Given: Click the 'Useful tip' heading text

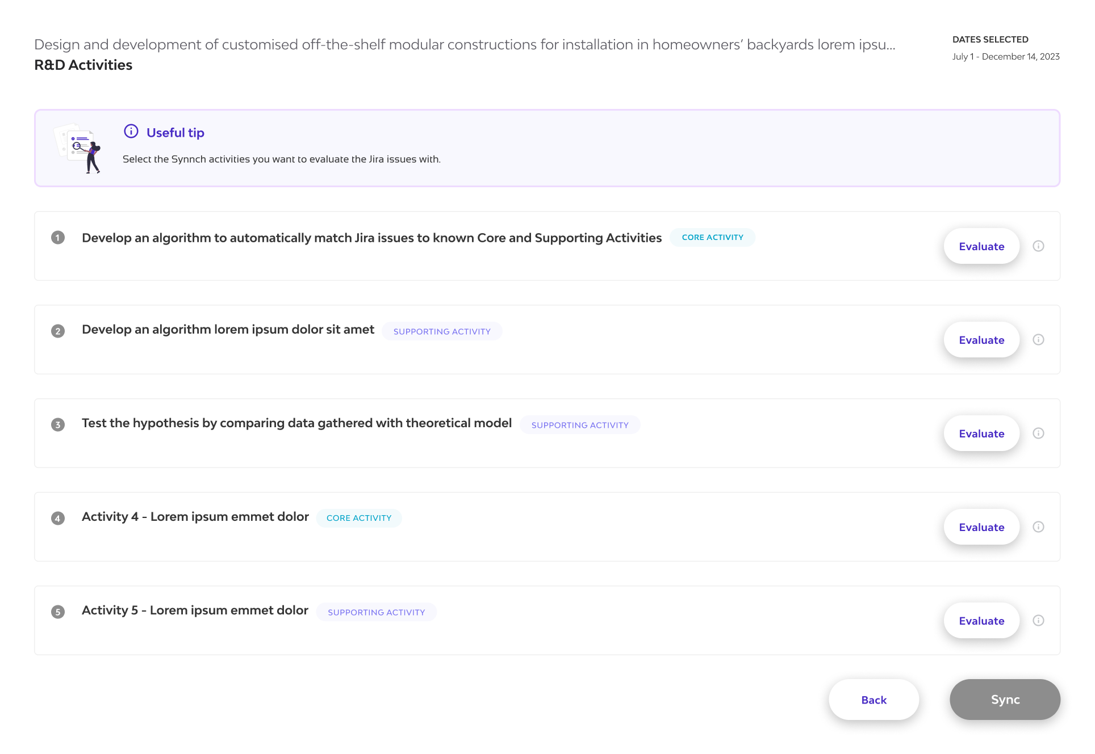Looking at the screenshot, I should tap(175, 133).
